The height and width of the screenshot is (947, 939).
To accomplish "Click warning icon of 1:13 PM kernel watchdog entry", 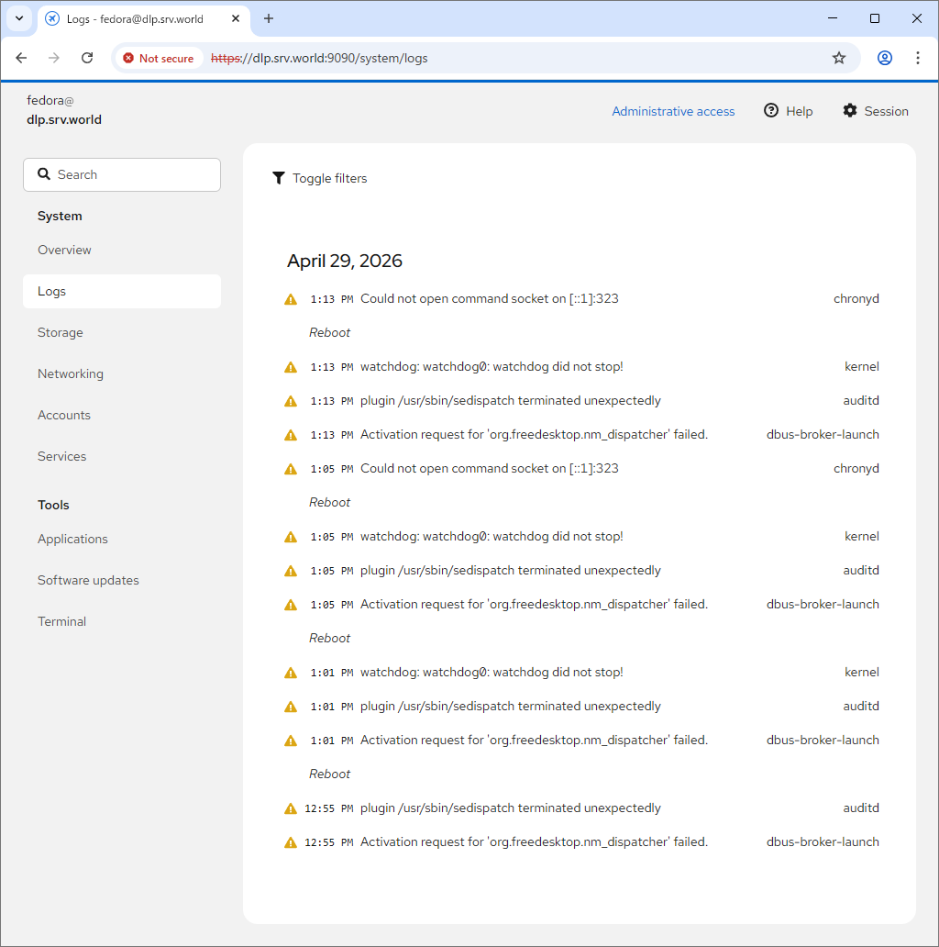I will 291,367.
